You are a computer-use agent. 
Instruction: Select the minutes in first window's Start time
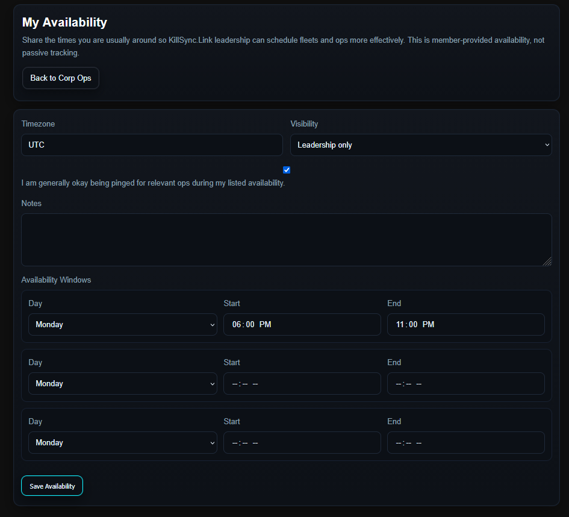(249, 325)
